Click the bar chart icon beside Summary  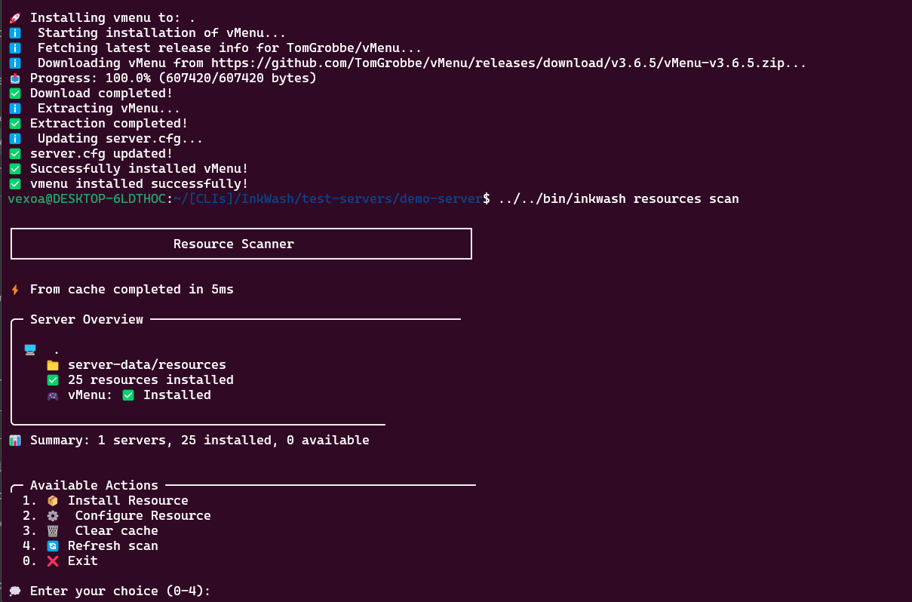14,440
